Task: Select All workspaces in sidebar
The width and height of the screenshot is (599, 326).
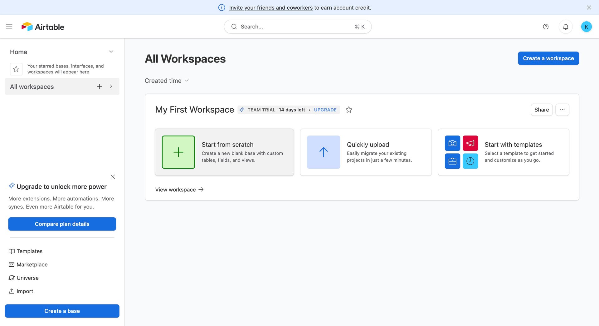Action: click(62, 86)
